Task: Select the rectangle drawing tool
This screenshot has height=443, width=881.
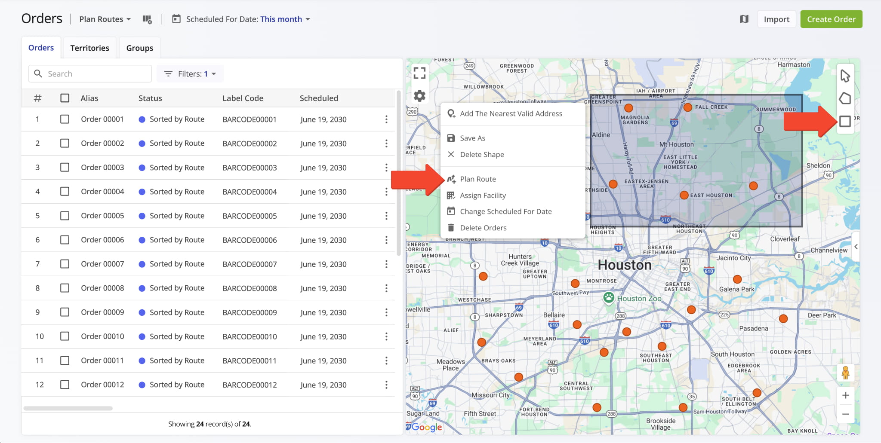Action: (x=845, y=121)
